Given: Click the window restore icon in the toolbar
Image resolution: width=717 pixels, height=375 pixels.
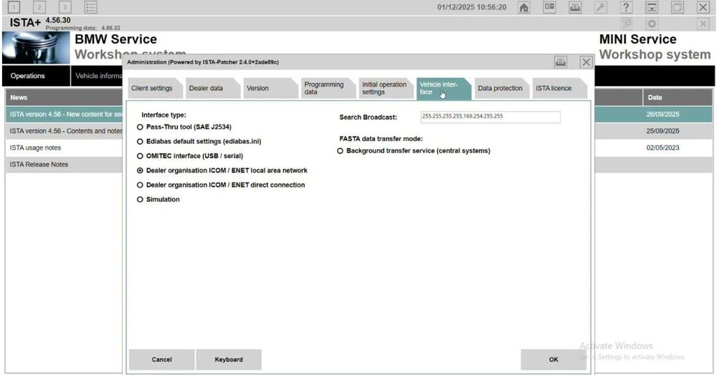Looking at the screenshot, I should (x=678, y=7).
